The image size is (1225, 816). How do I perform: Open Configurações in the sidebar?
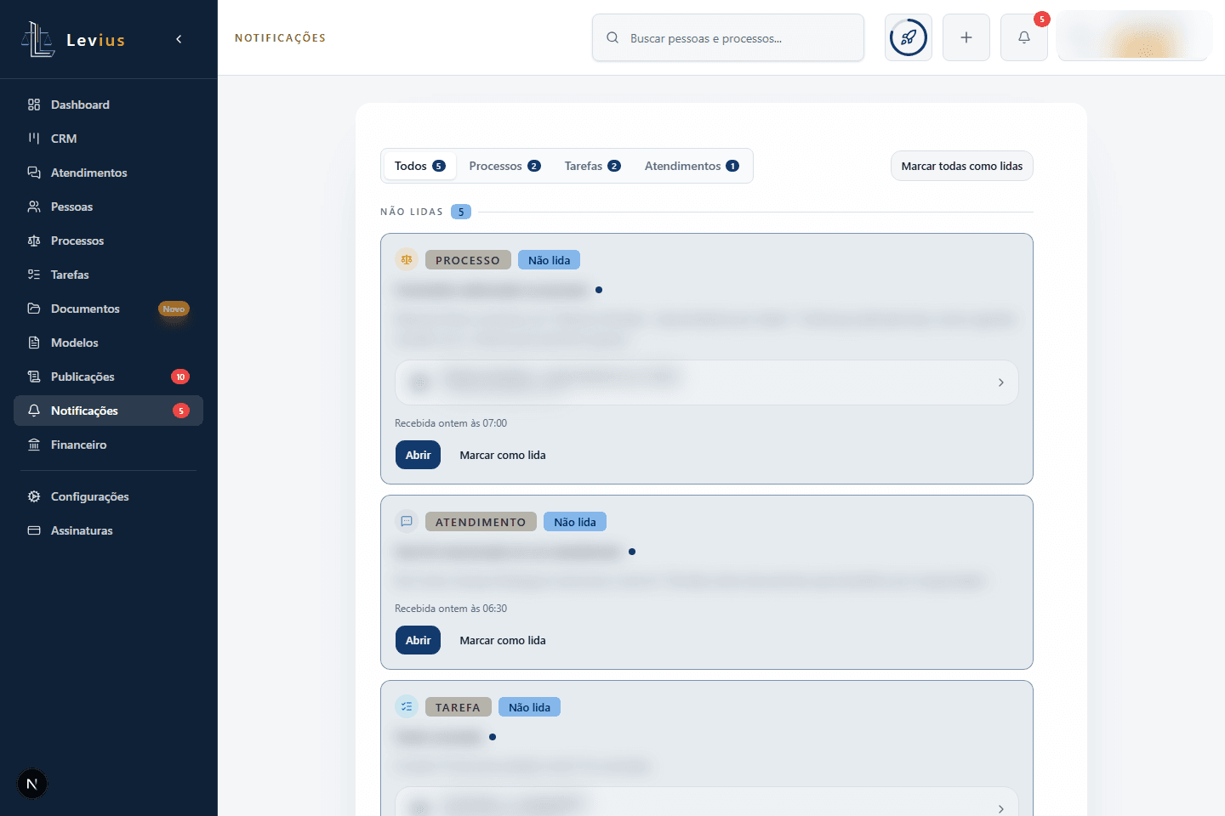click(x=109, y=496)
